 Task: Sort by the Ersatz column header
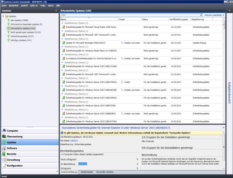coord(130,19)
